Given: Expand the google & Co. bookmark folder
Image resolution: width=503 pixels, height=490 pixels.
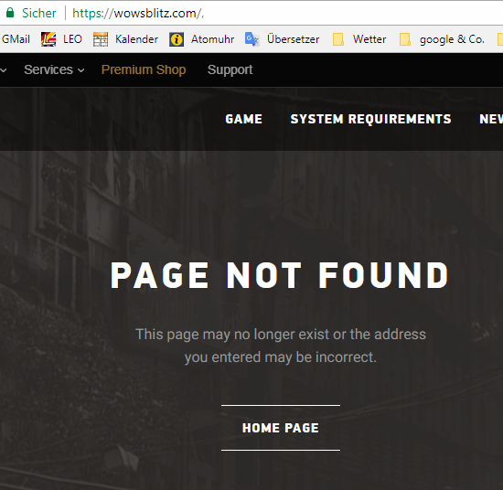Looking at the screenshot, I should [442, 39].
